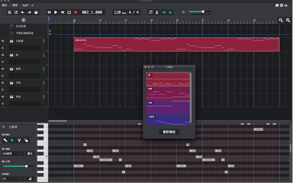The image size is (293, 183).
Task: Open the C4 step input dropdown
Action: coord(12,179)
